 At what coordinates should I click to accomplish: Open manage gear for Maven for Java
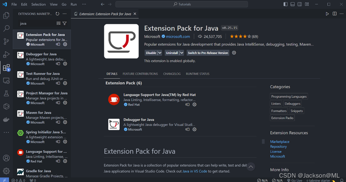click(x=65, y=122)
